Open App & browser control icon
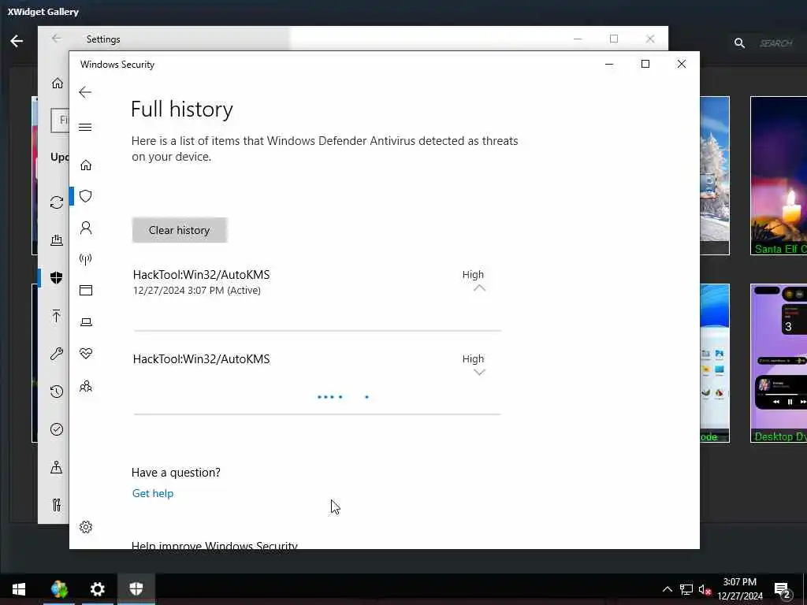The image size is (807, 605). pos(86,291)
